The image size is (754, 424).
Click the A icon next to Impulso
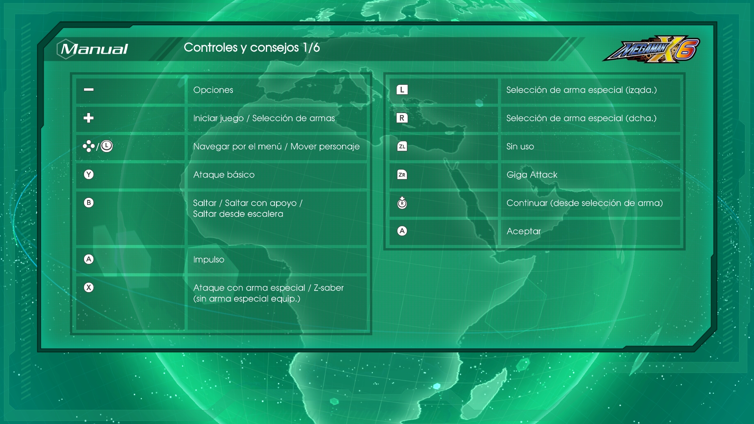coord(89,259)
